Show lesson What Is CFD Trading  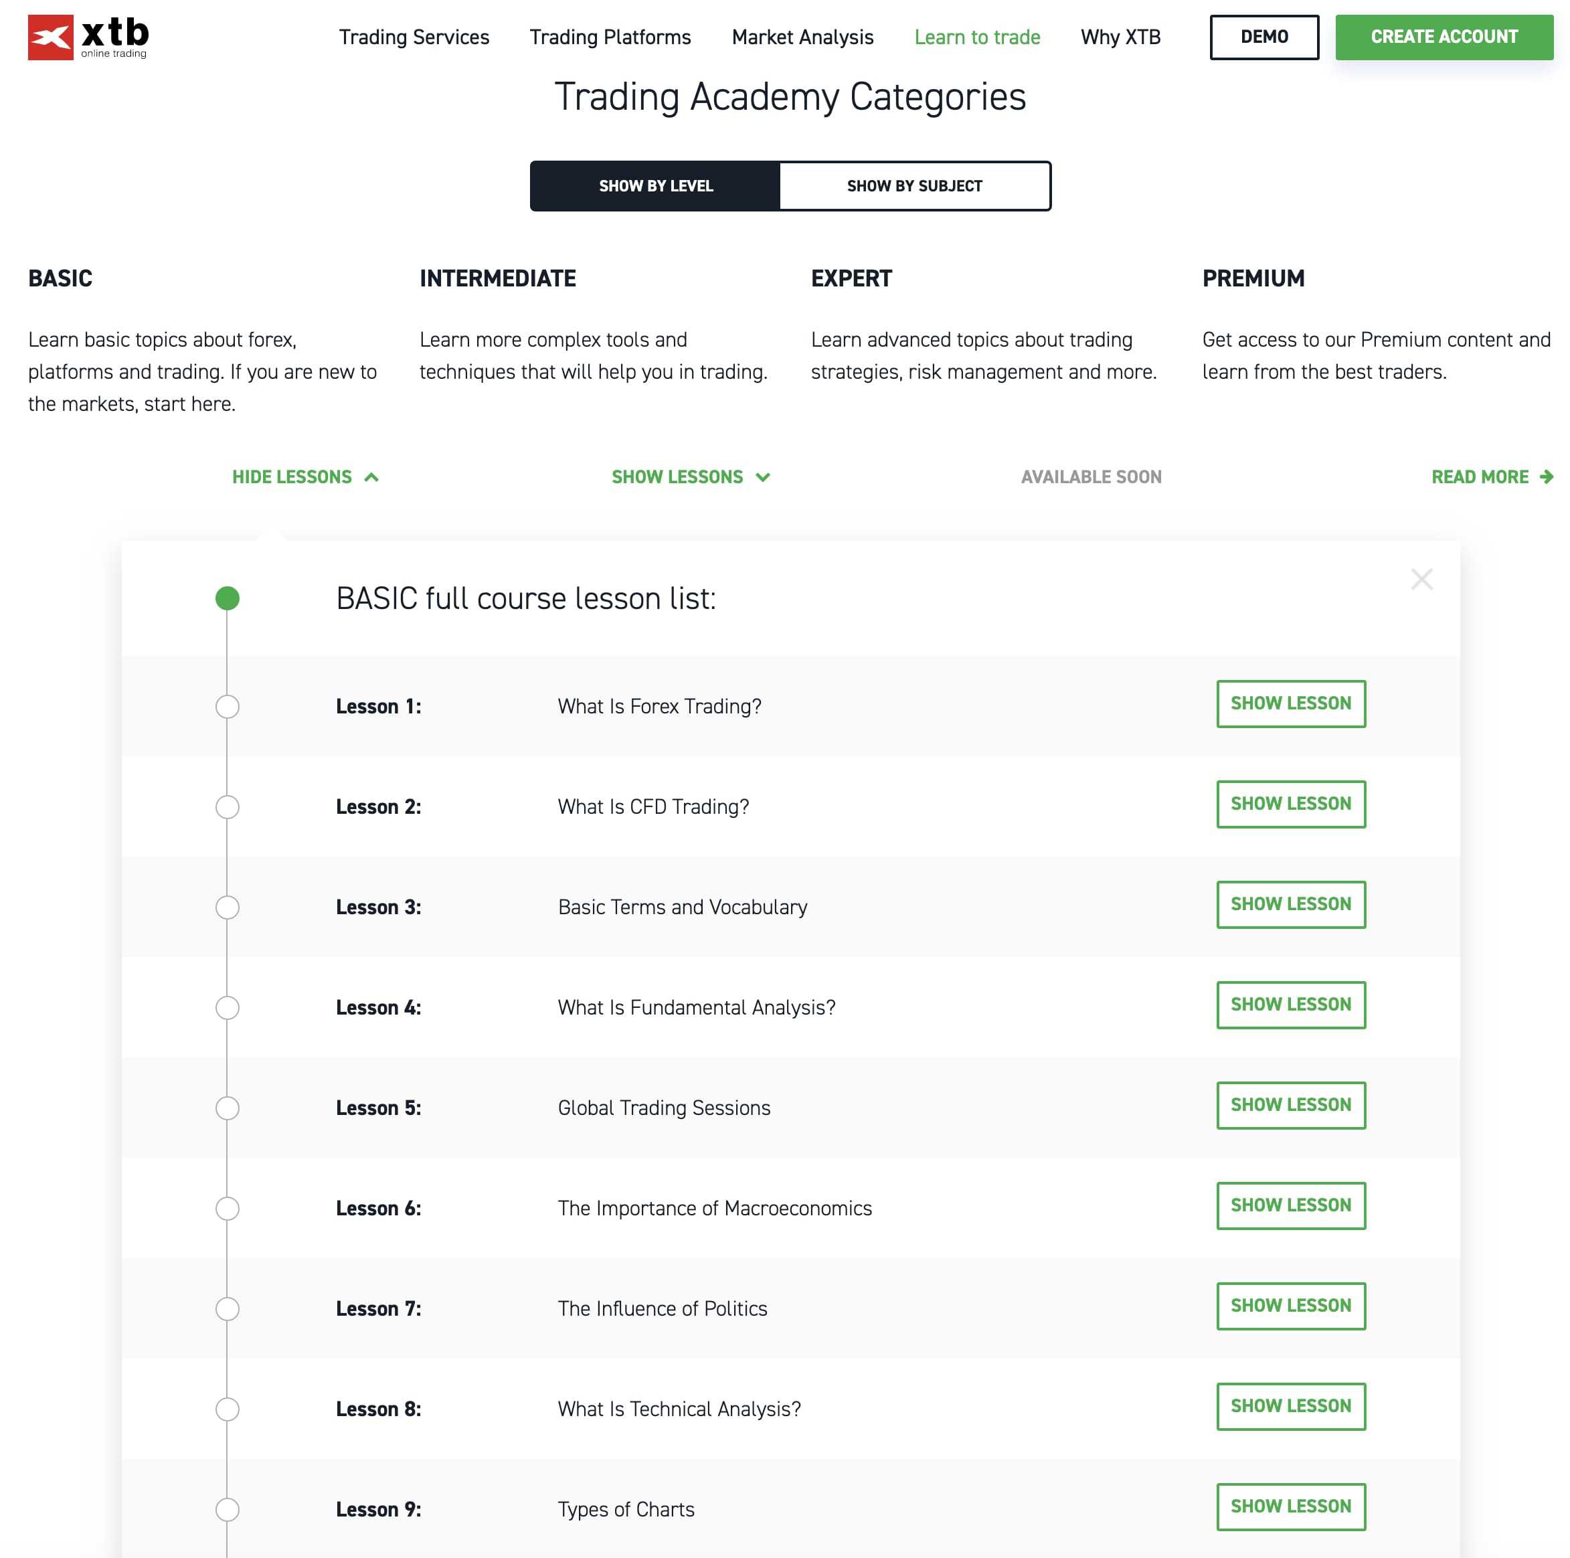(1290, 804)
